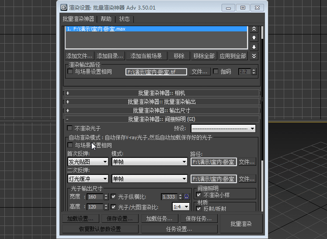Image resolution: width=327 pixels, height=239 pixels.
Task: Open 任务设置... button
Action: click(x=179, y=229)
